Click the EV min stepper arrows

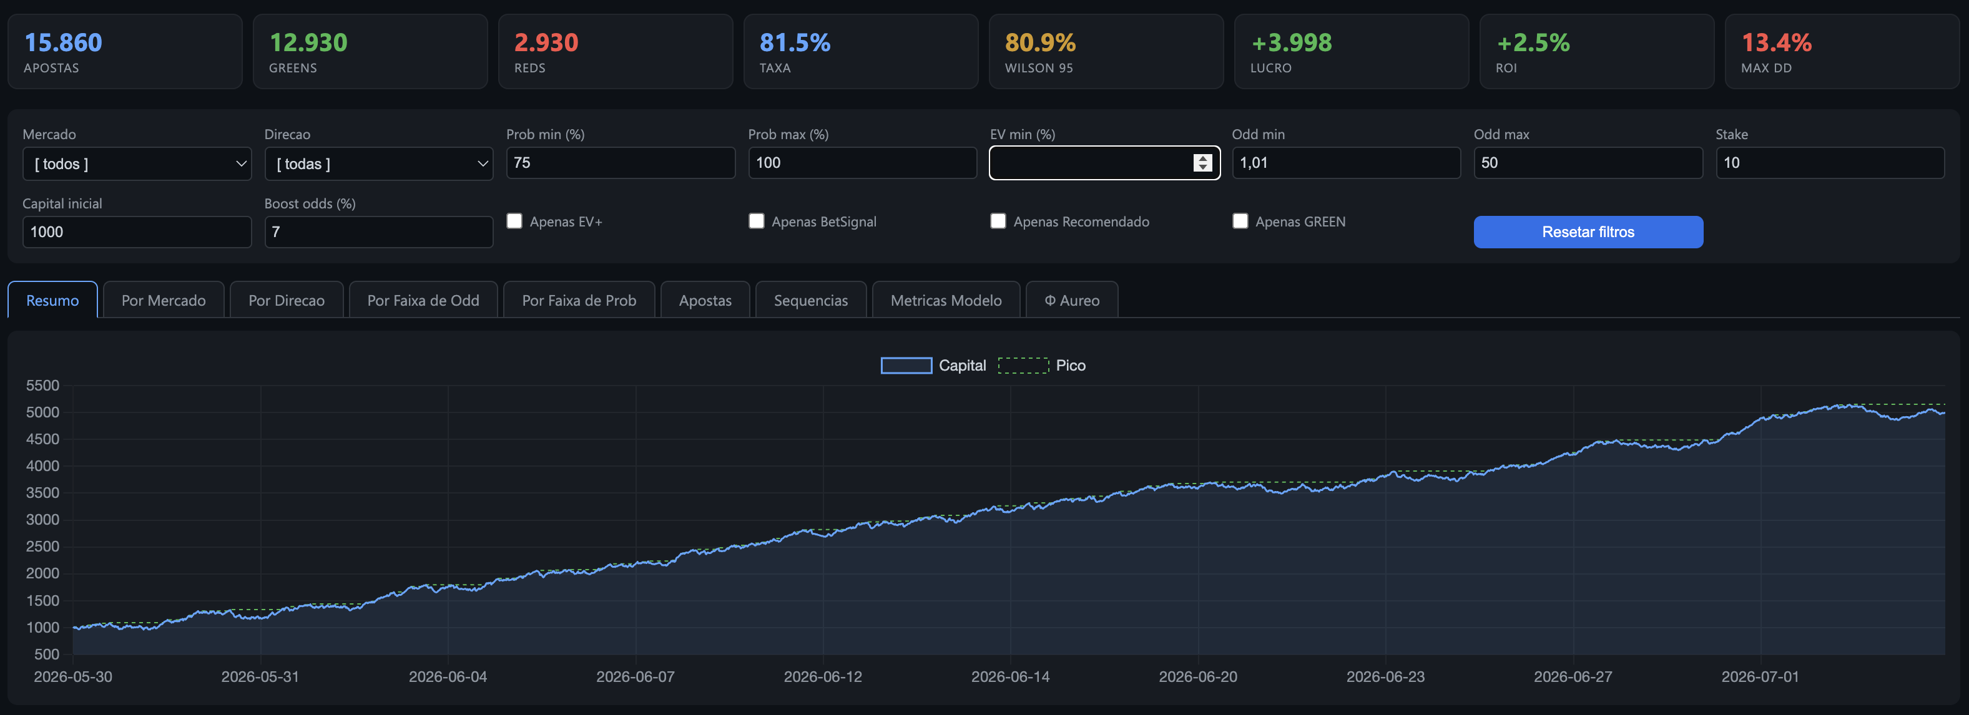pos(1202,163)
